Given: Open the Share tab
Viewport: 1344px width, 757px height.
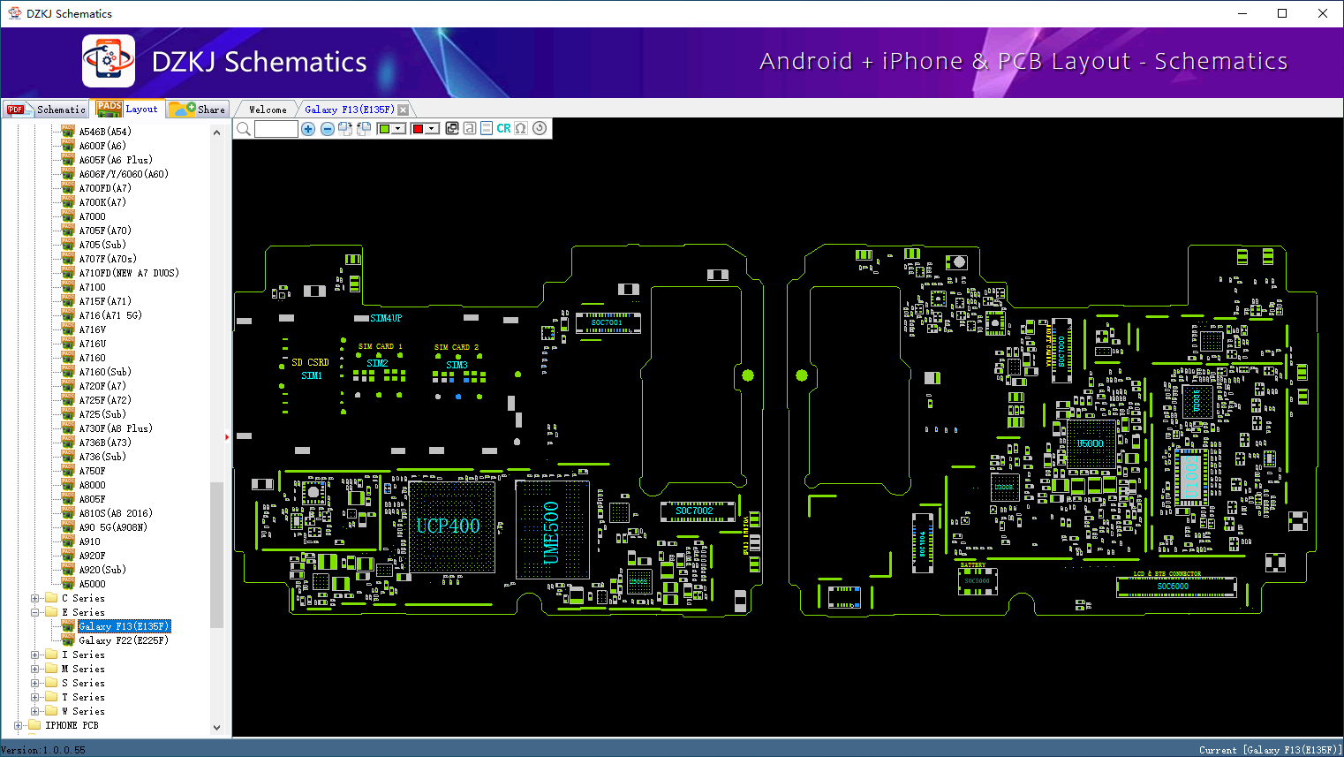Looking at the screenshot, I should (x=199, y=110).
